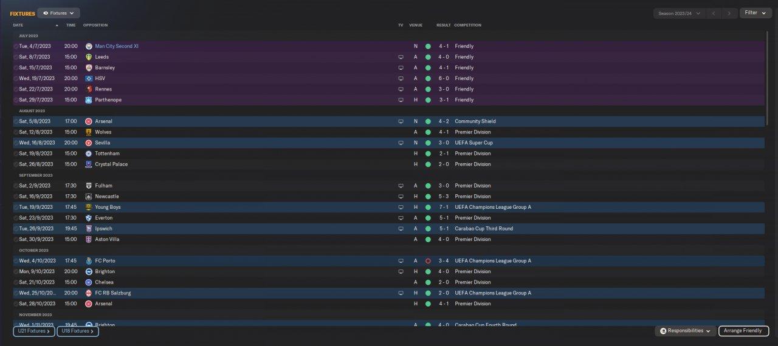Open the Responsibilities menu

click(685, 331)
